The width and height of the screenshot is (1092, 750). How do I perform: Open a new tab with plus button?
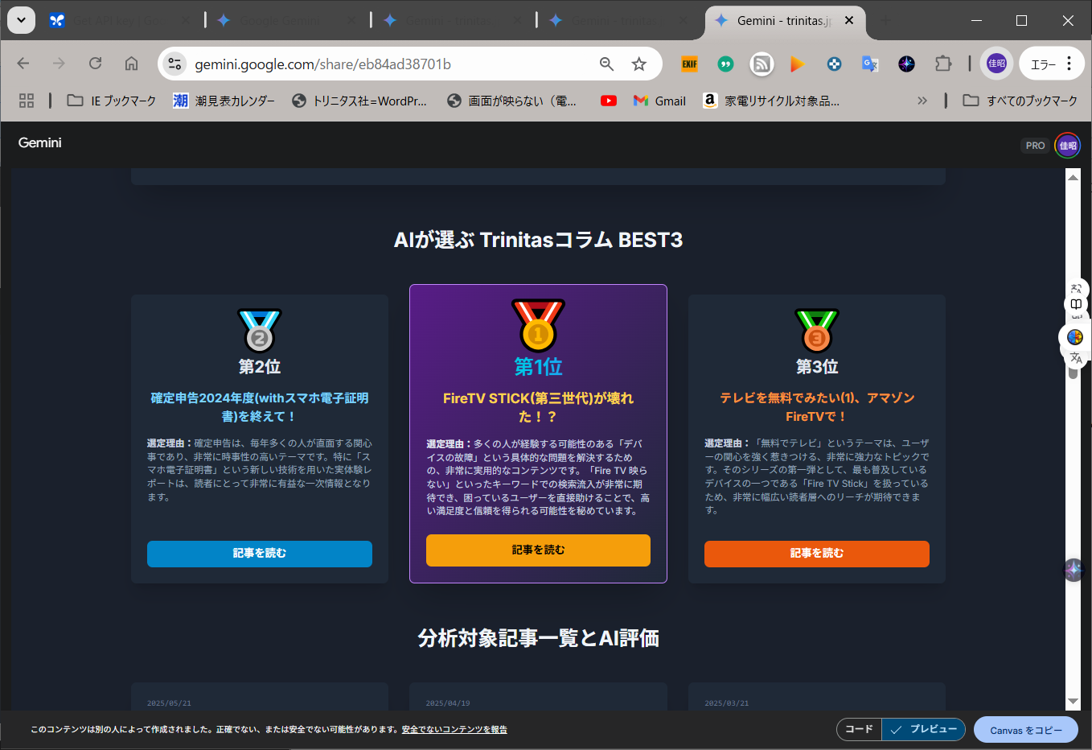tap(885, 20)
